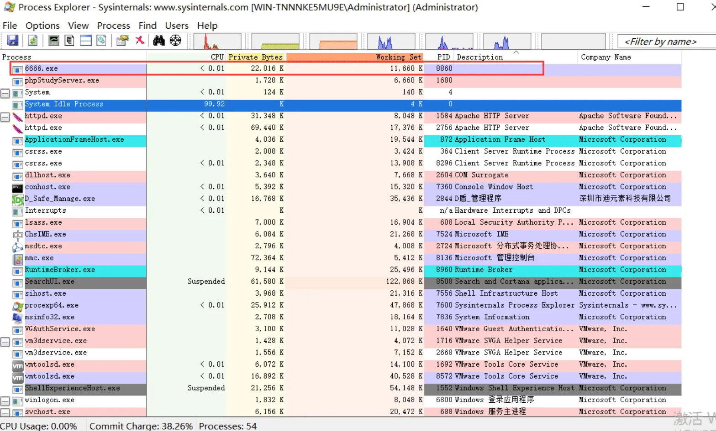The width and height of the screenshot is (716, 431).
Task: Click the conhost.exe console icon
Action: 17,187
